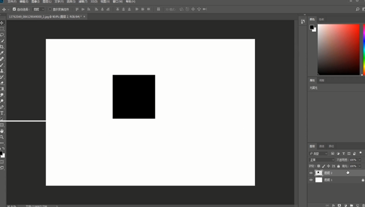Toggle lock image pixels brush icon

click(324, 166)
